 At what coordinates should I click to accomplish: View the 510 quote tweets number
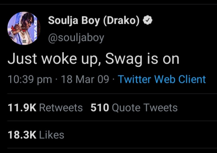(x=100, y=108)
